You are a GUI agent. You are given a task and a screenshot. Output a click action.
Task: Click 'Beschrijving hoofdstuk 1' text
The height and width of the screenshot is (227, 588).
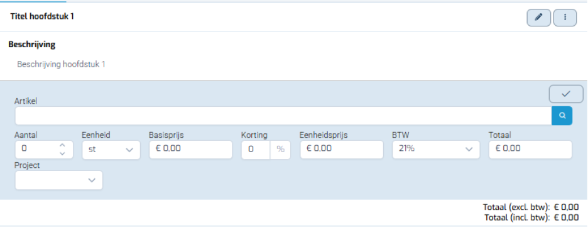(x=61, y=64)
